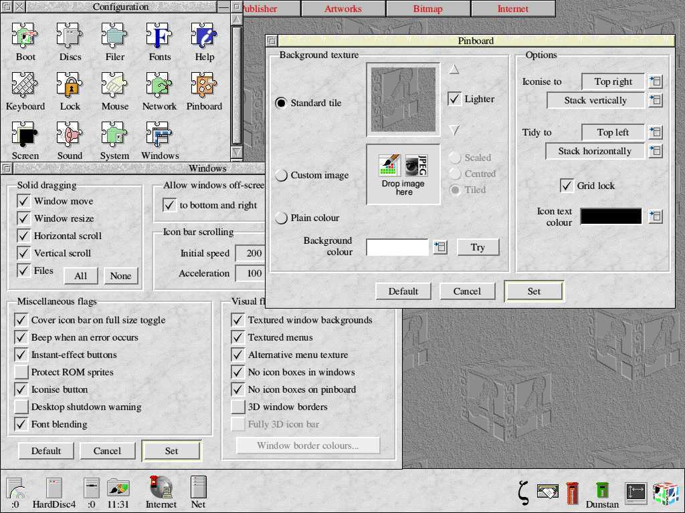Open the Network configuration icon

pos(159,85)
